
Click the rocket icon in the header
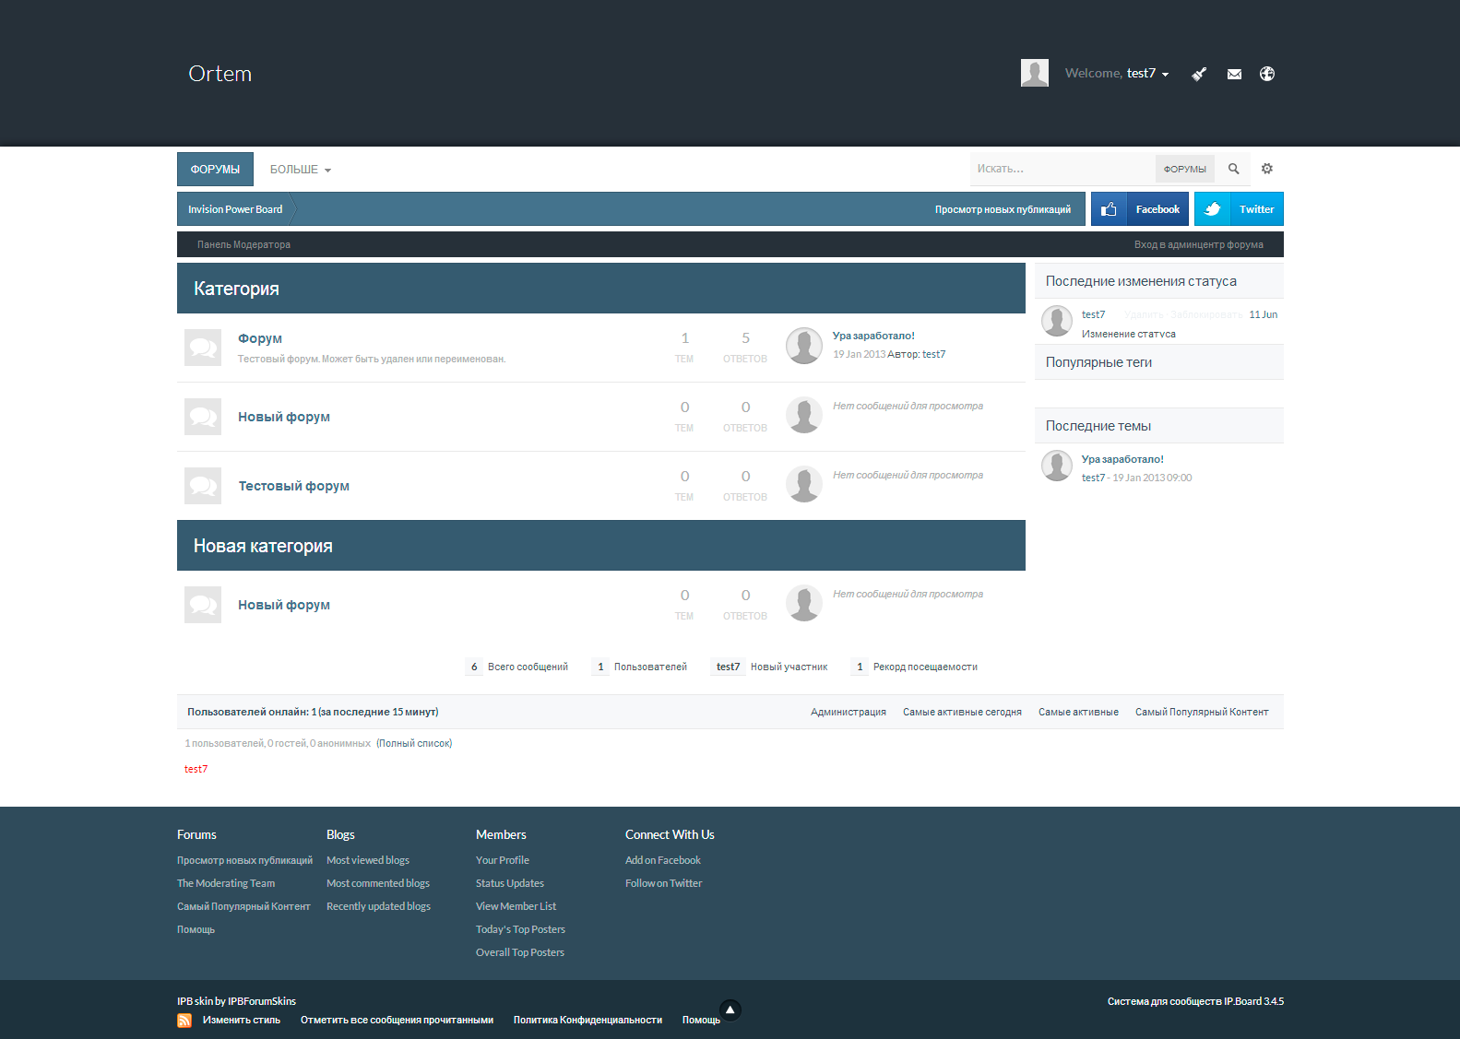tap(1199, 74)
